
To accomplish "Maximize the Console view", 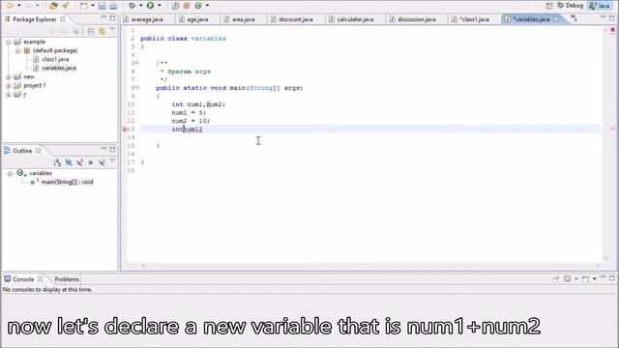I will click(612, 278).
